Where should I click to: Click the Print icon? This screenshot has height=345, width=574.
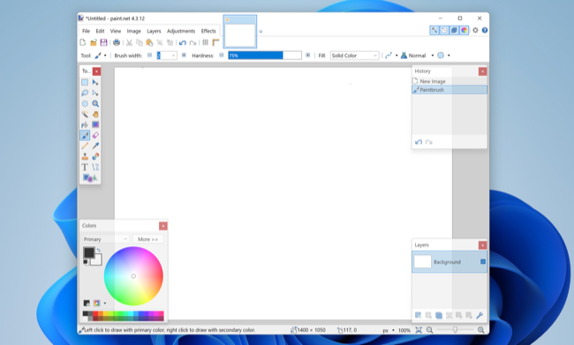117,42
